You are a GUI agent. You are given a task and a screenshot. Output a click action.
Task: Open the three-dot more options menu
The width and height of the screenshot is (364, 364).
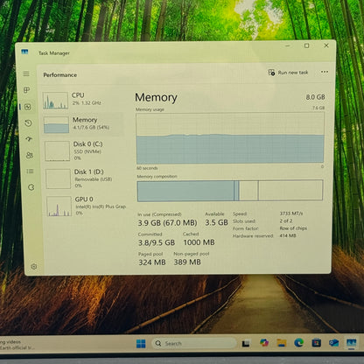(325, 72)
